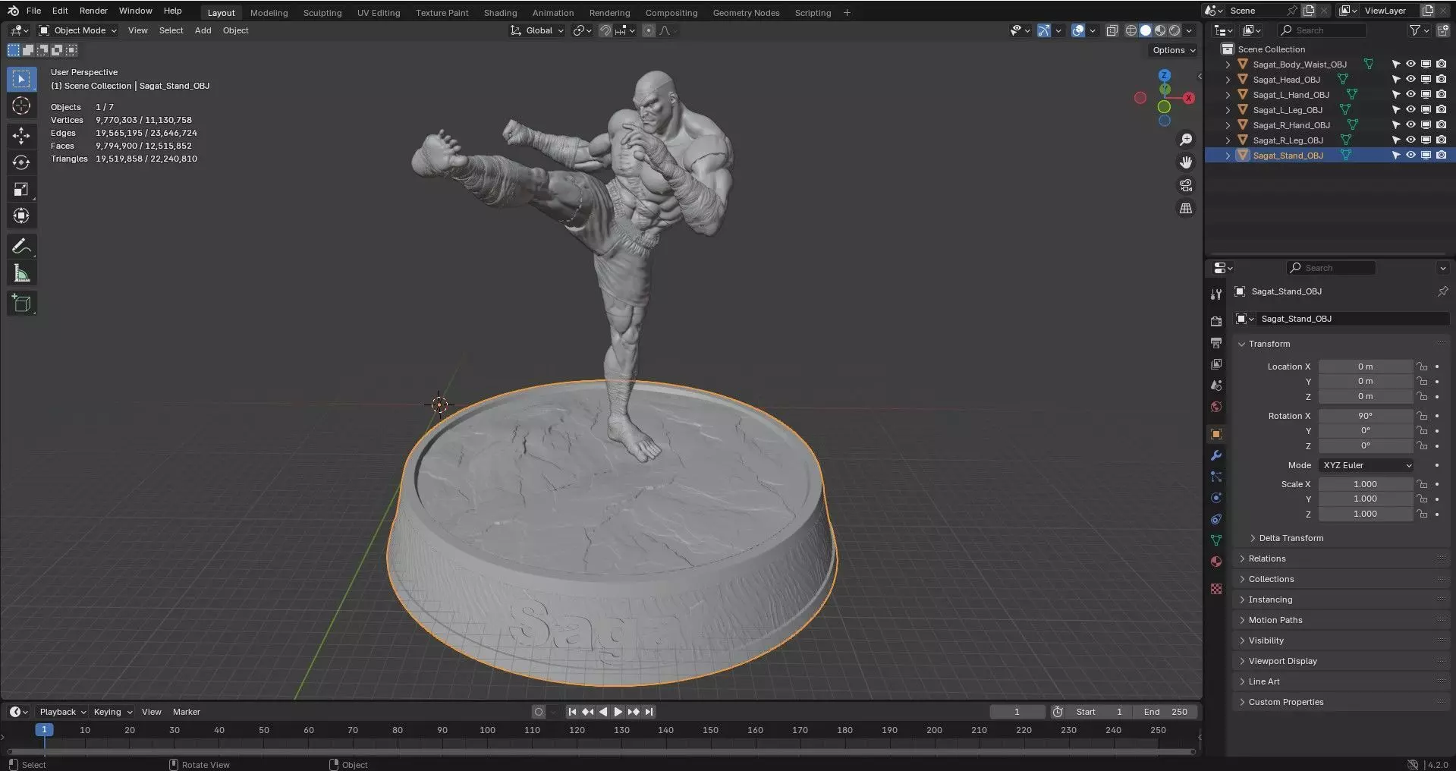Image resolution: width=1456 pixels, height=771 pixels.
Task: Open the Object Data mesh tab
Action: pos(1216,540)
